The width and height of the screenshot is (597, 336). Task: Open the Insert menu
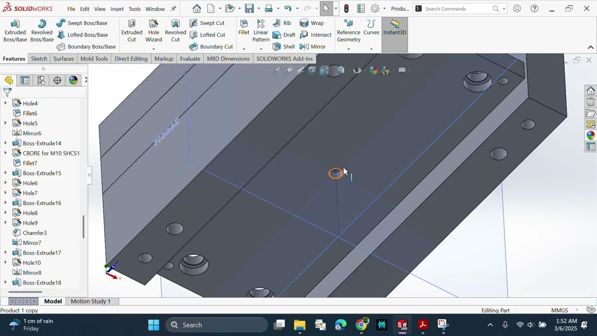[117, 9]
